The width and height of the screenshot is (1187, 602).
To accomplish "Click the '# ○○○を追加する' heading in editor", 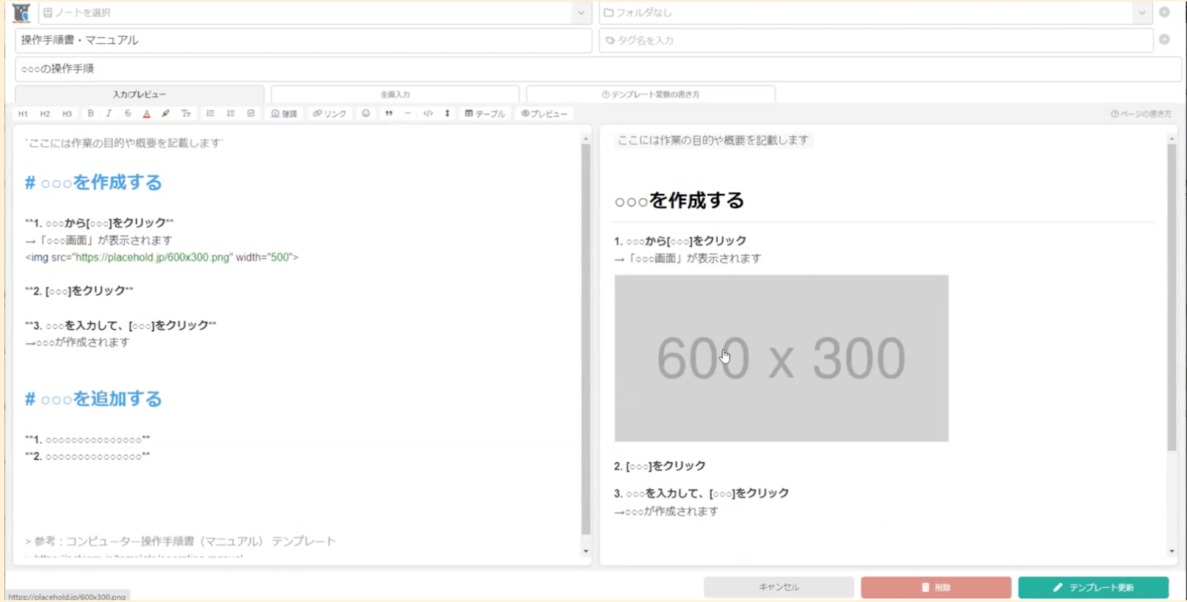I will tap(93, 399).
